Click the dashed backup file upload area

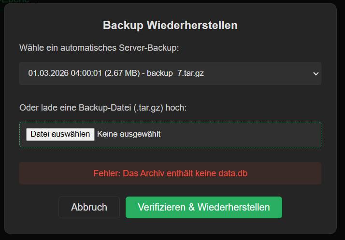[x=242, y=134]
